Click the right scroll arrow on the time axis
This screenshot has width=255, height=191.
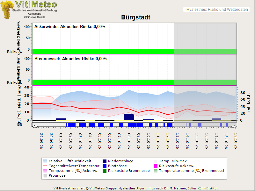click(x=234, y=127)
